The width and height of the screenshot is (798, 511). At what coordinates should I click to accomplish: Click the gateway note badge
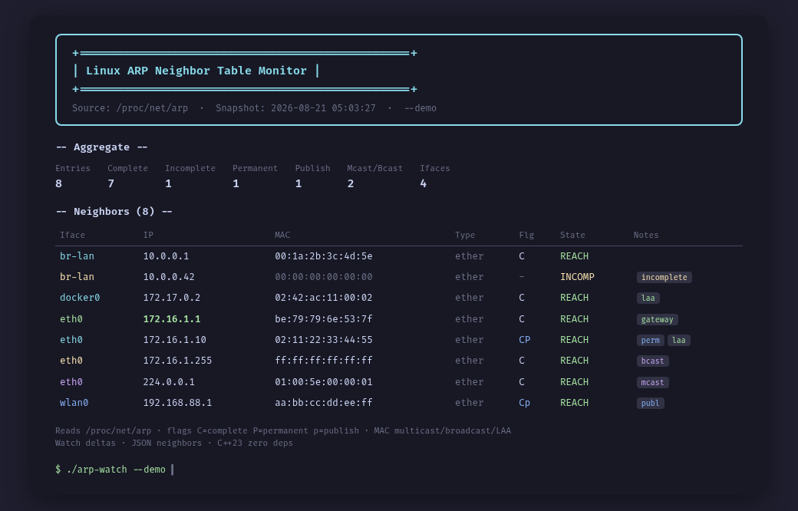(657, 320)
